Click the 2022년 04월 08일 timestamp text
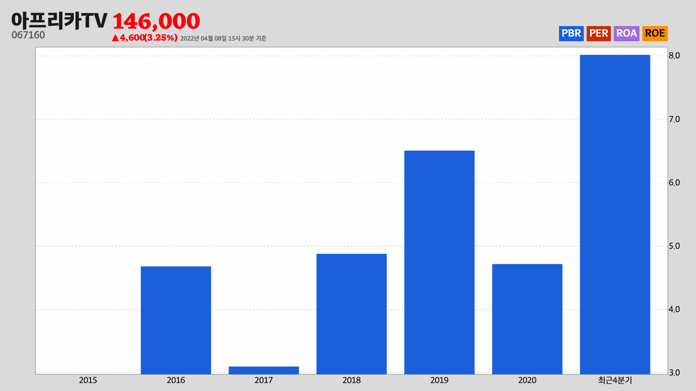This screenshot has width=696, height=391. [x=223, y=38]
